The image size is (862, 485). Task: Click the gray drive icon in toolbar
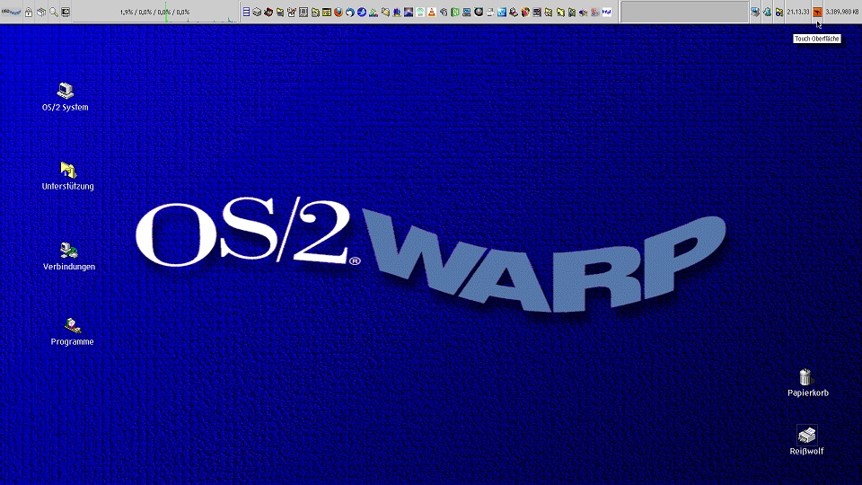pos(257,12)
